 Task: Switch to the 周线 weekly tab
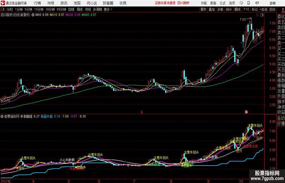[80, 9]
